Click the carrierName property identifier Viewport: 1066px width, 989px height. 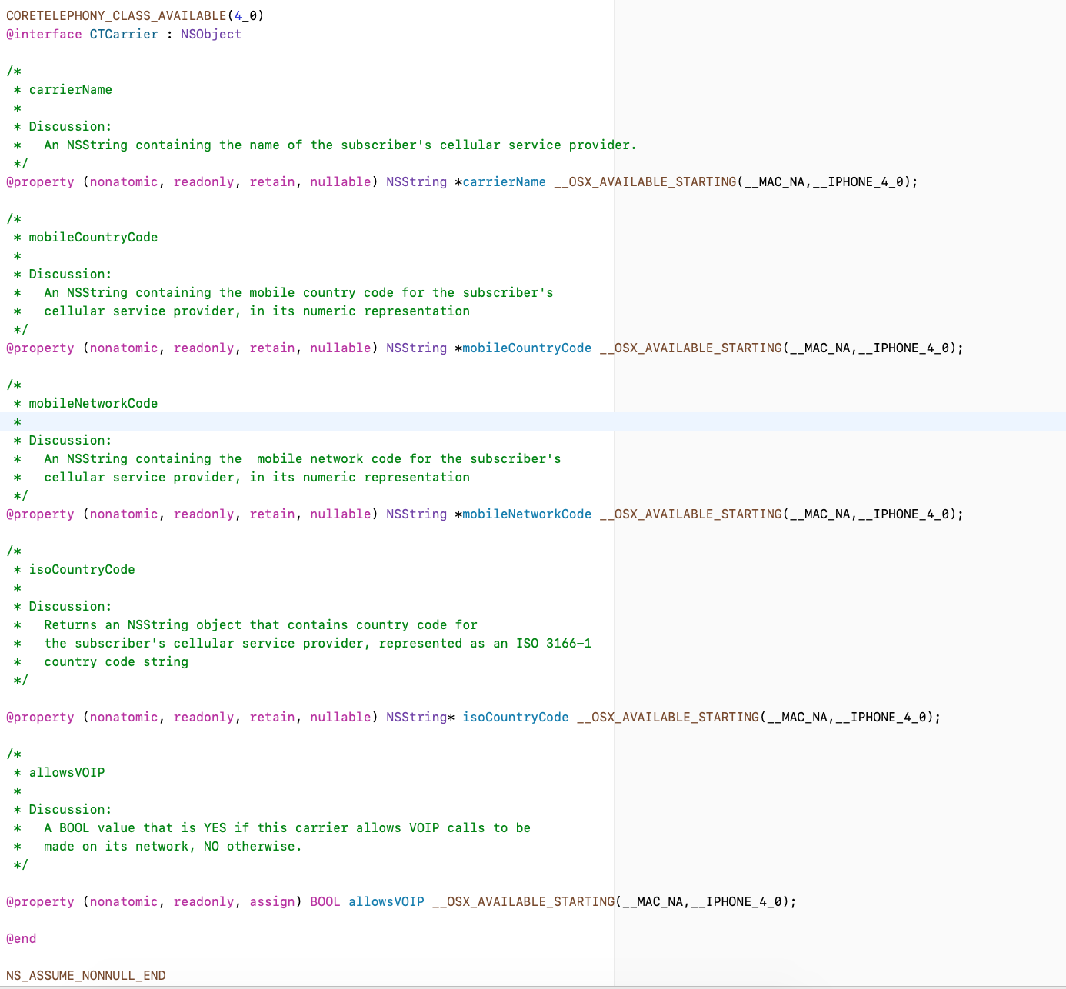coord(505,181)
